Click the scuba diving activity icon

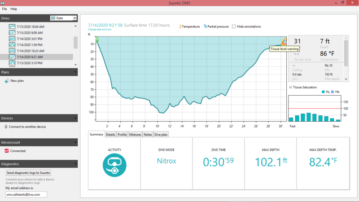point(114,164)
